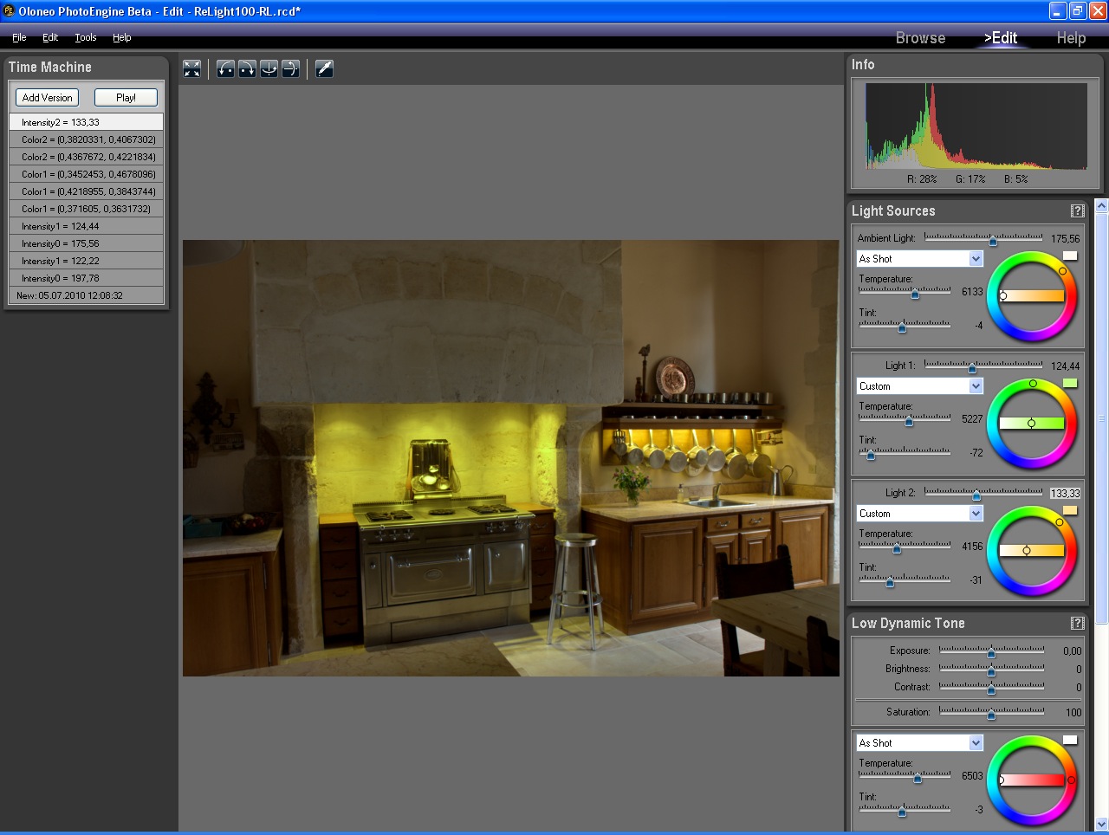Select the fit-to-view zoom icon
Viewport: 1109px width, 835px height.
pyautogui.click(x=191, y=68)
